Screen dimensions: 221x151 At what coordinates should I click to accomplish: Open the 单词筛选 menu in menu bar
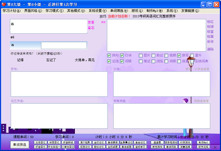pyautogui.click(x=118, y=11)
